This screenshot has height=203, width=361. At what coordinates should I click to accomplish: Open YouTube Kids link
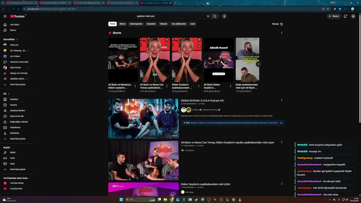coord(16,189)
